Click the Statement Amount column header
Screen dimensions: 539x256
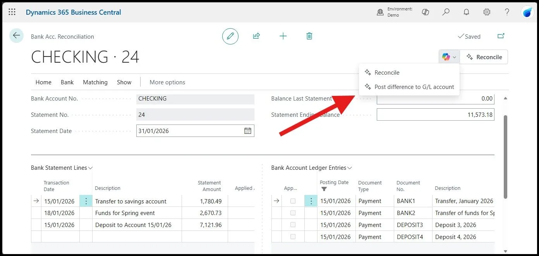click(209, 186)
